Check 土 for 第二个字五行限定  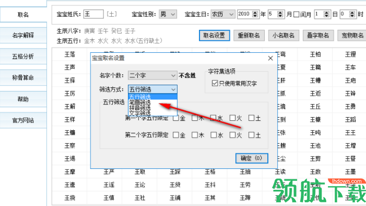coord(251,135)
